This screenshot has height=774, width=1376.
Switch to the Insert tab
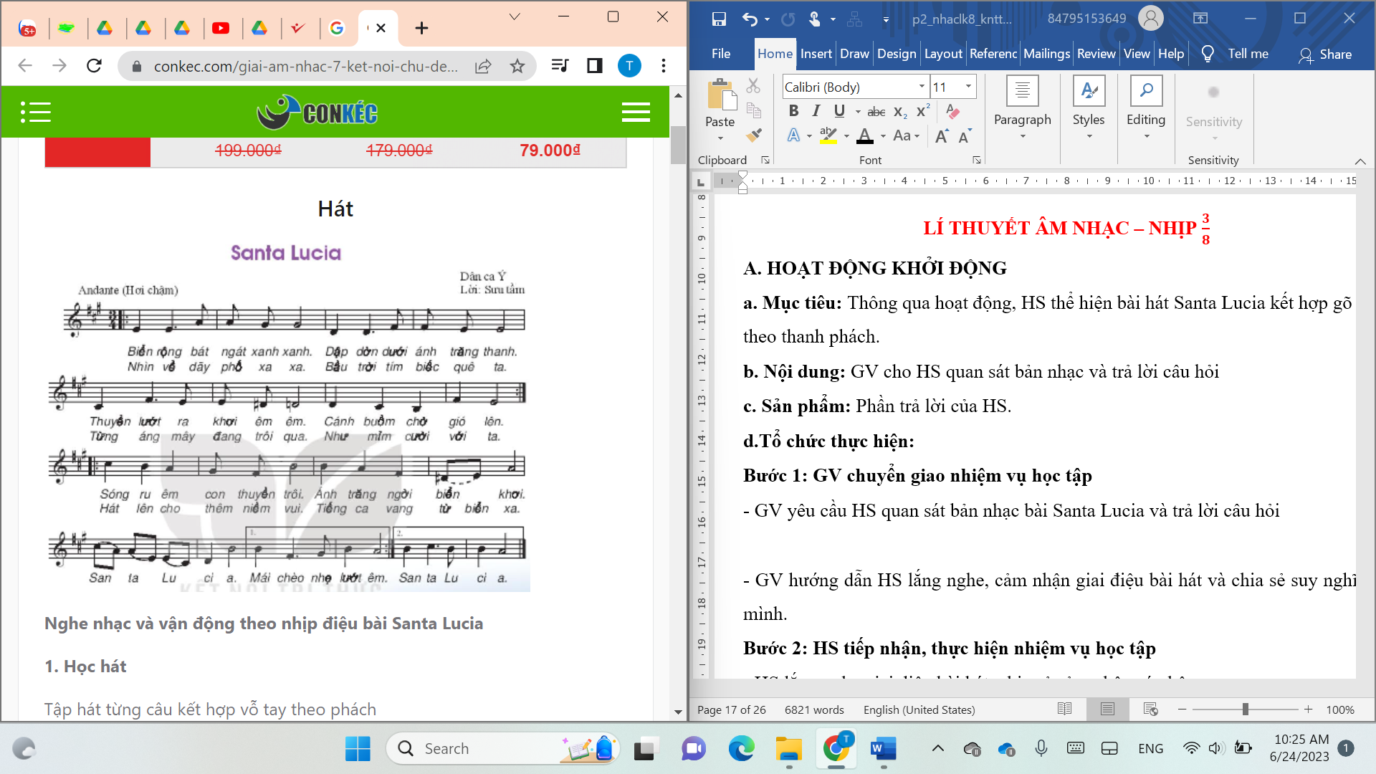[x=816, y=54]
